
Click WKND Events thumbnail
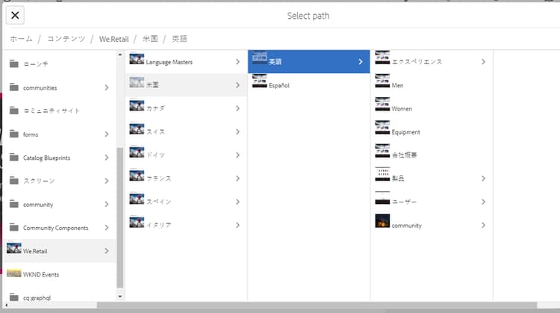tap(14, 273)
